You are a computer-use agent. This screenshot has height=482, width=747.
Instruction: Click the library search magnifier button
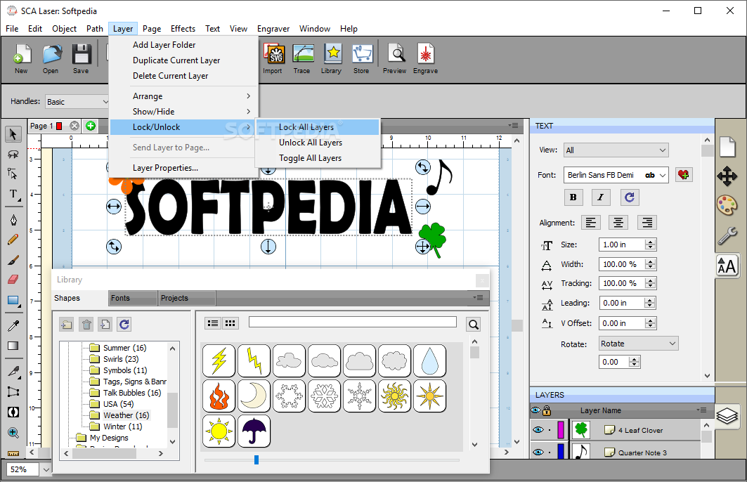473,325
